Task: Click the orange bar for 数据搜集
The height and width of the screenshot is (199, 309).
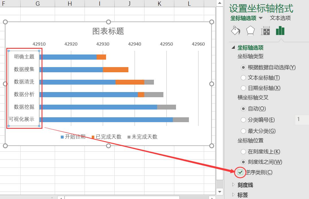Action: [x=116, y=70]
